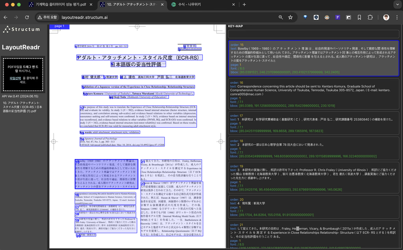Switch to the 기계학습 옵티마이저 성능 평가.pdf tab

pos(59,5)
